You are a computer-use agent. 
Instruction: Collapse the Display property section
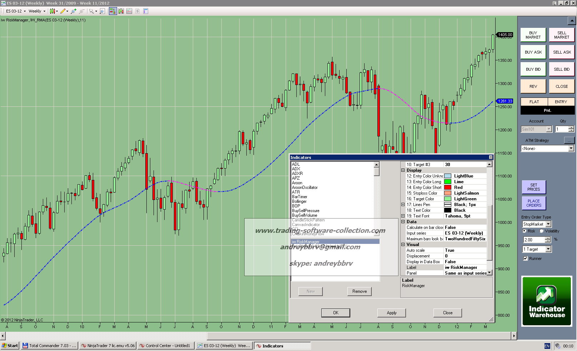pyautogui.click(x=403, y=170)
